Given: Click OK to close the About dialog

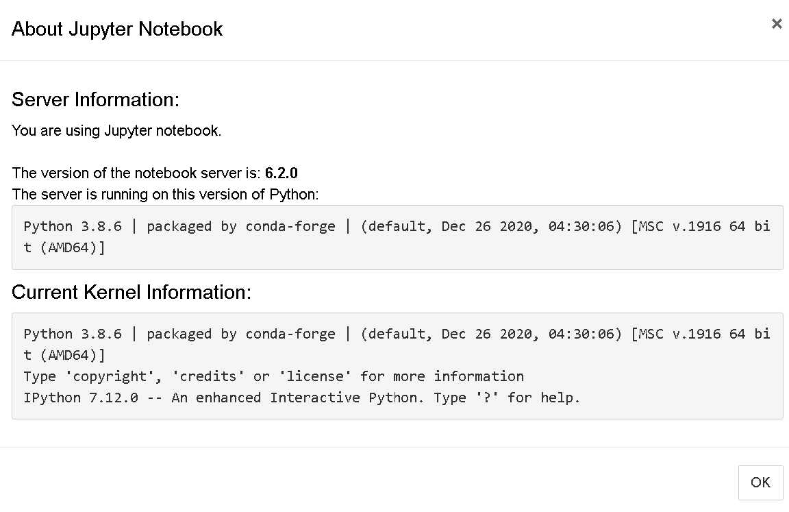Looking at the screenshot, I should [760, 483].
